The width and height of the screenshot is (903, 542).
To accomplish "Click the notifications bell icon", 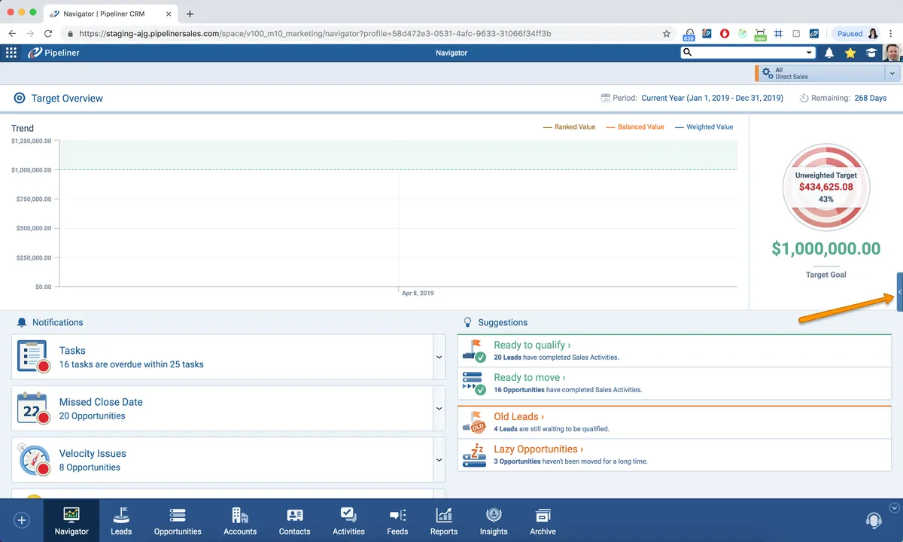I will (829, 53).
